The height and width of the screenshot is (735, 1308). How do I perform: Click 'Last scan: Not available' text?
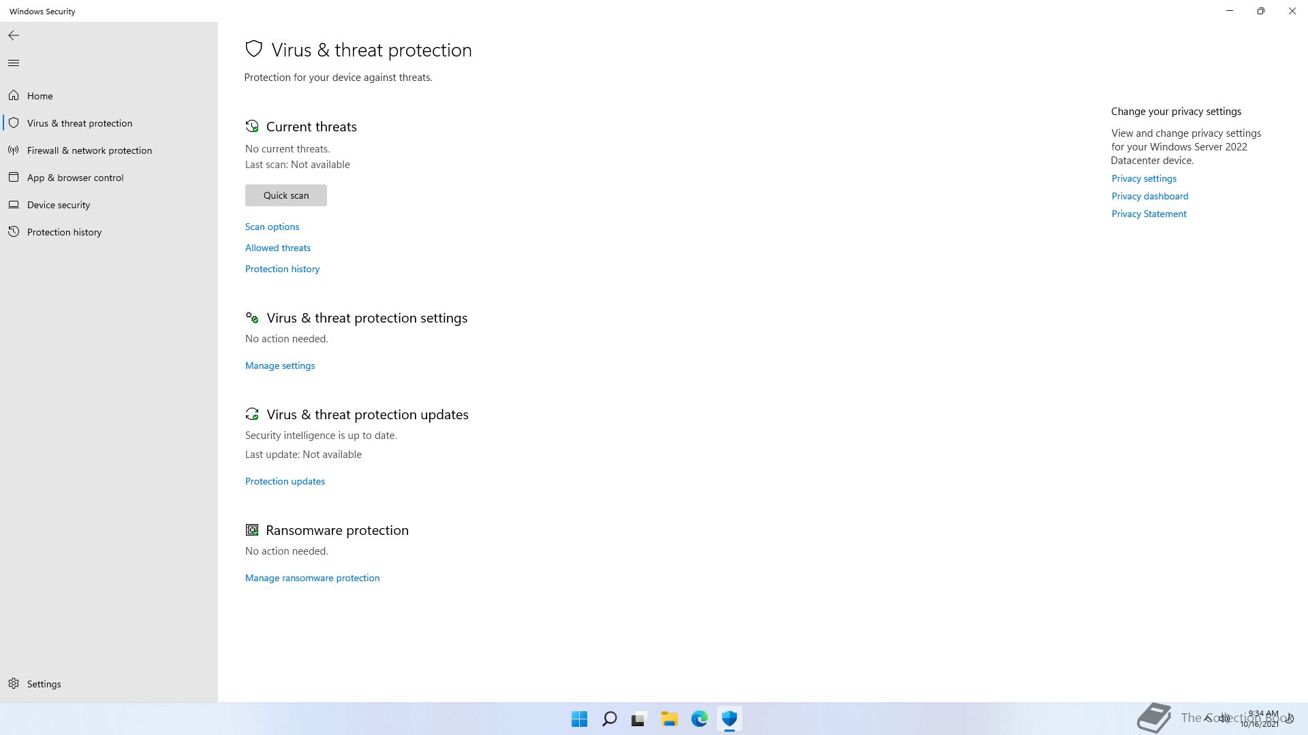pyautogui.click(x=298, y=165)
